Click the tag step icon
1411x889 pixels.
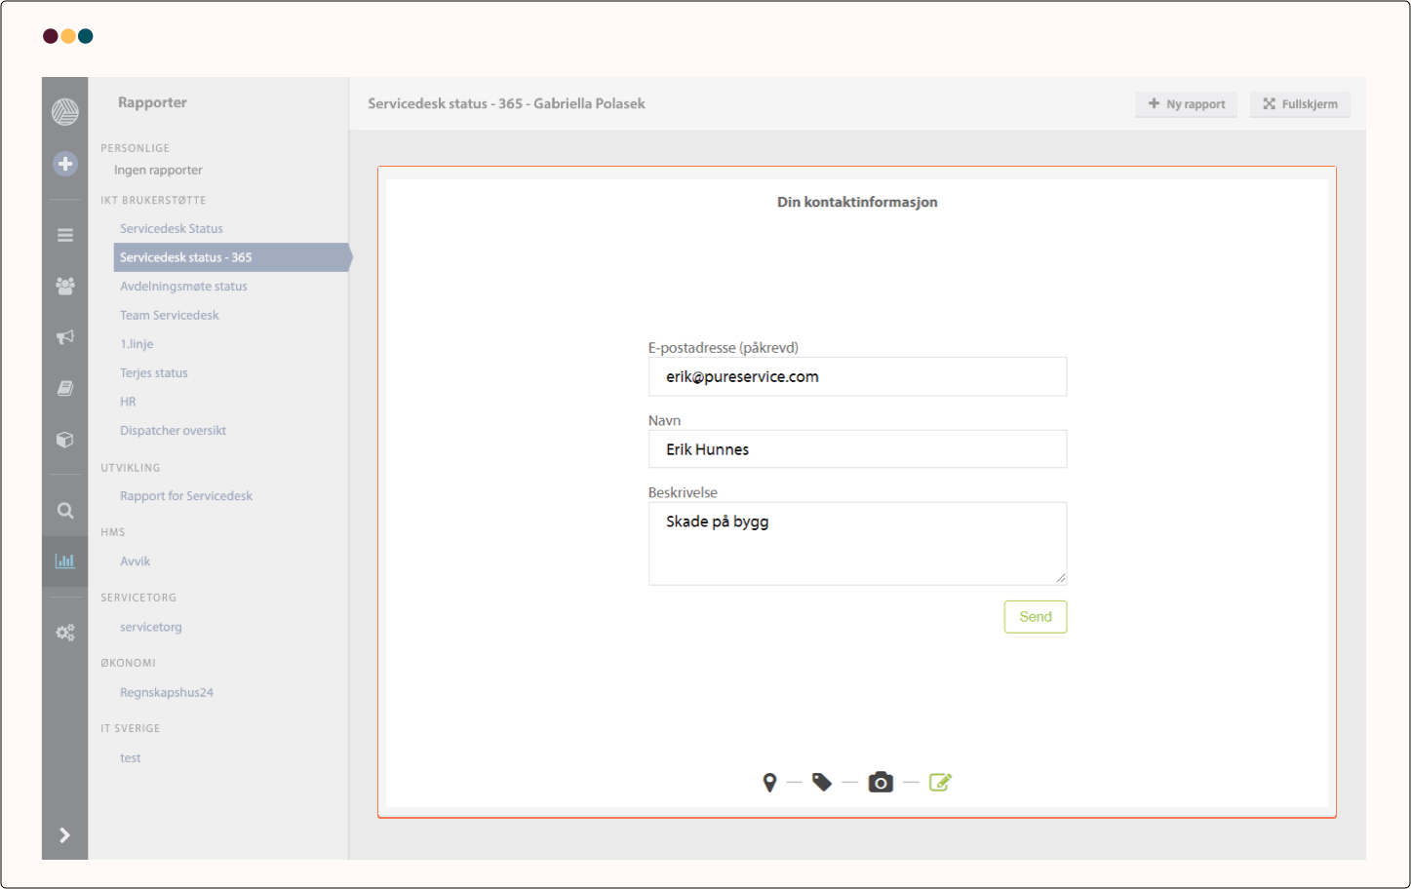coord(822,782)
